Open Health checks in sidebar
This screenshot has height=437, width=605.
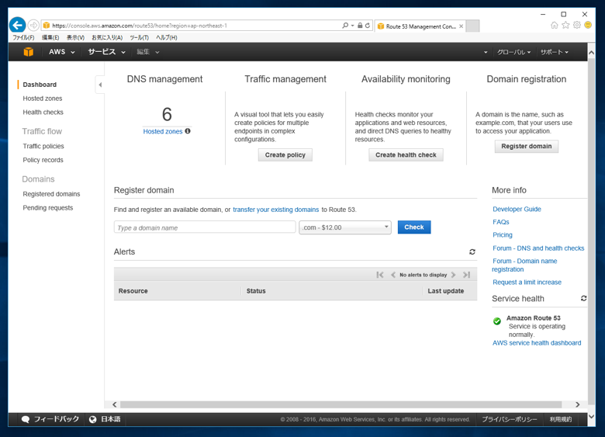coord(43,113)
